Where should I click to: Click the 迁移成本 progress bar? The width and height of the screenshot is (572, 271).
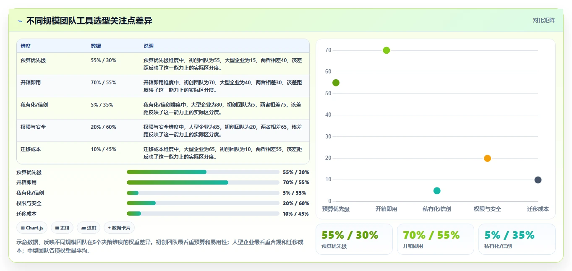(x=203, y=214)
